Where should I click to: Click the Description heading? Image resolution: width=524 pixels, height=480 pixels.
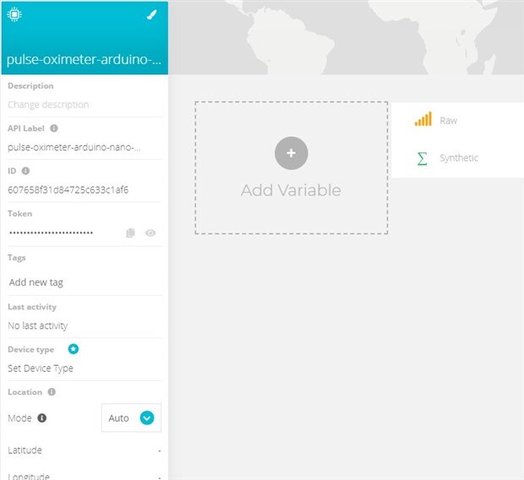tap(30, 86)
